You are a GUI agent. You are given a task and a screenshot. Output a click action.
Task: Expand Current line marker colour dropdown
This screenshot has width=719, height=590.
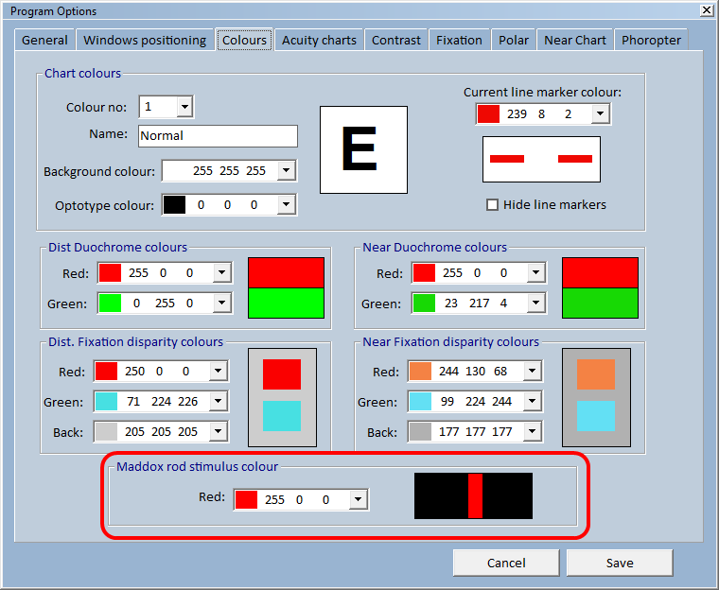(600, 113)
